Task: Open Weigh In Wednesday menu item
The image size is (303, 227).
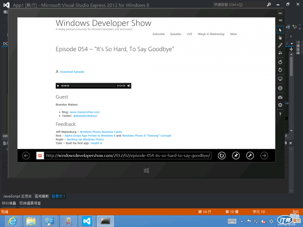Action: coord(211,34)
